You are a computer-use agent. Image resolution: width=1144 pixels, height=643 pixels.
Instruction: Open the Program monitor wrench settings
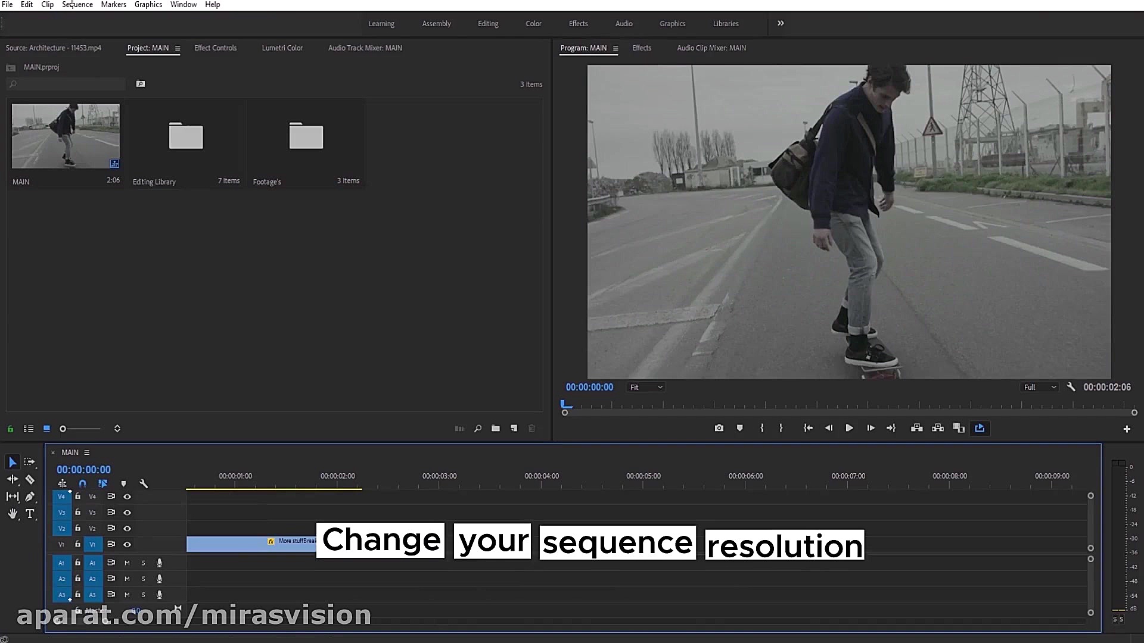coord(1071,387)
